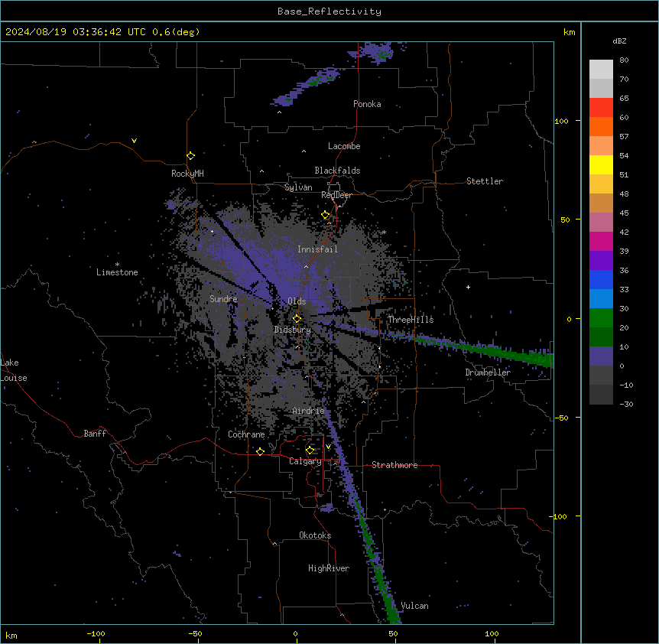This screenshot has height=644, width=659.
Task: Select the Lacombe label
Action: pyautogui.click(x=344, y=146)
